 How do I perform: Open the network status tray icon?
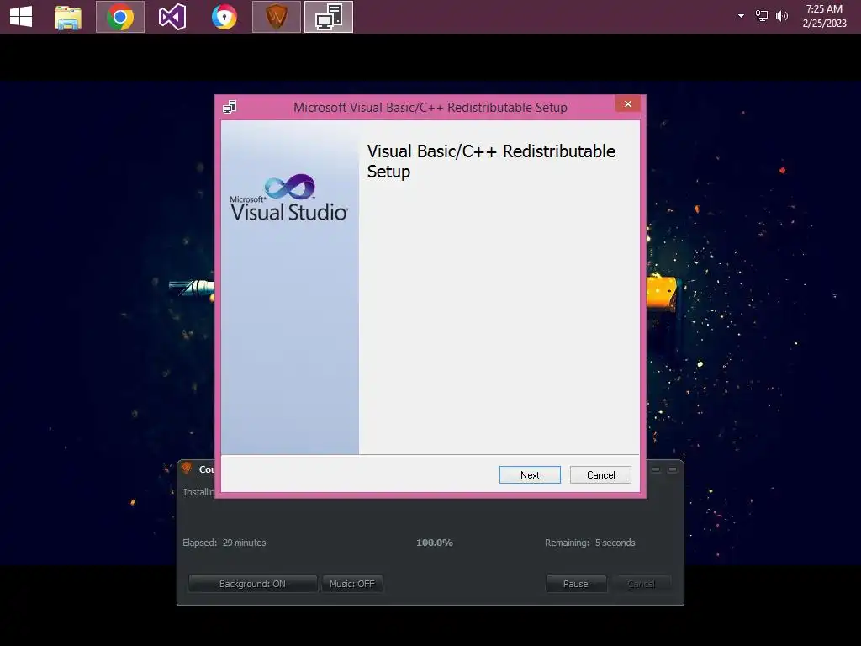point(761,16)
